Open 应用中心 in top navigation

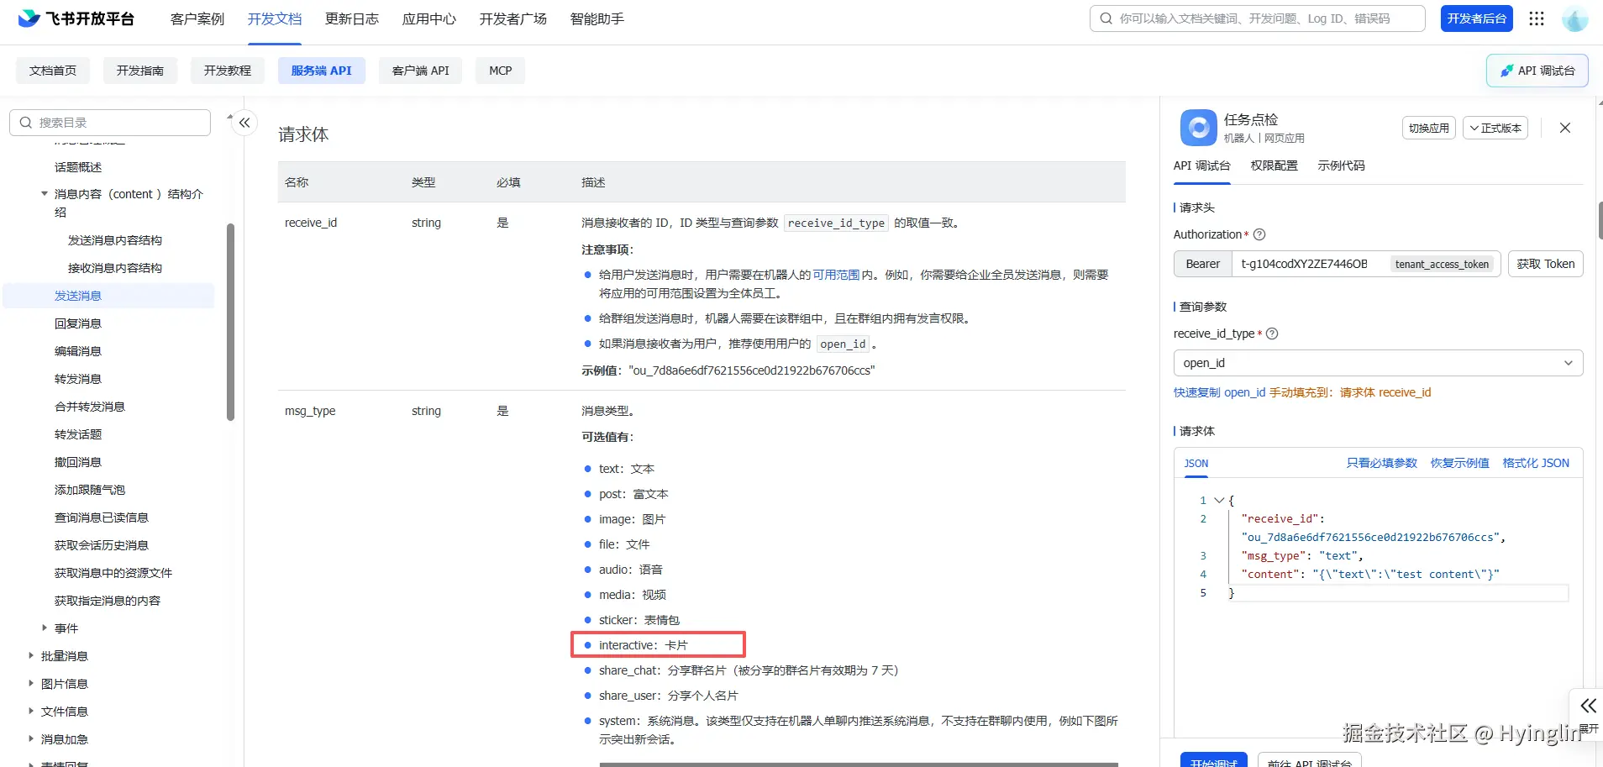(x=429, y=18)
